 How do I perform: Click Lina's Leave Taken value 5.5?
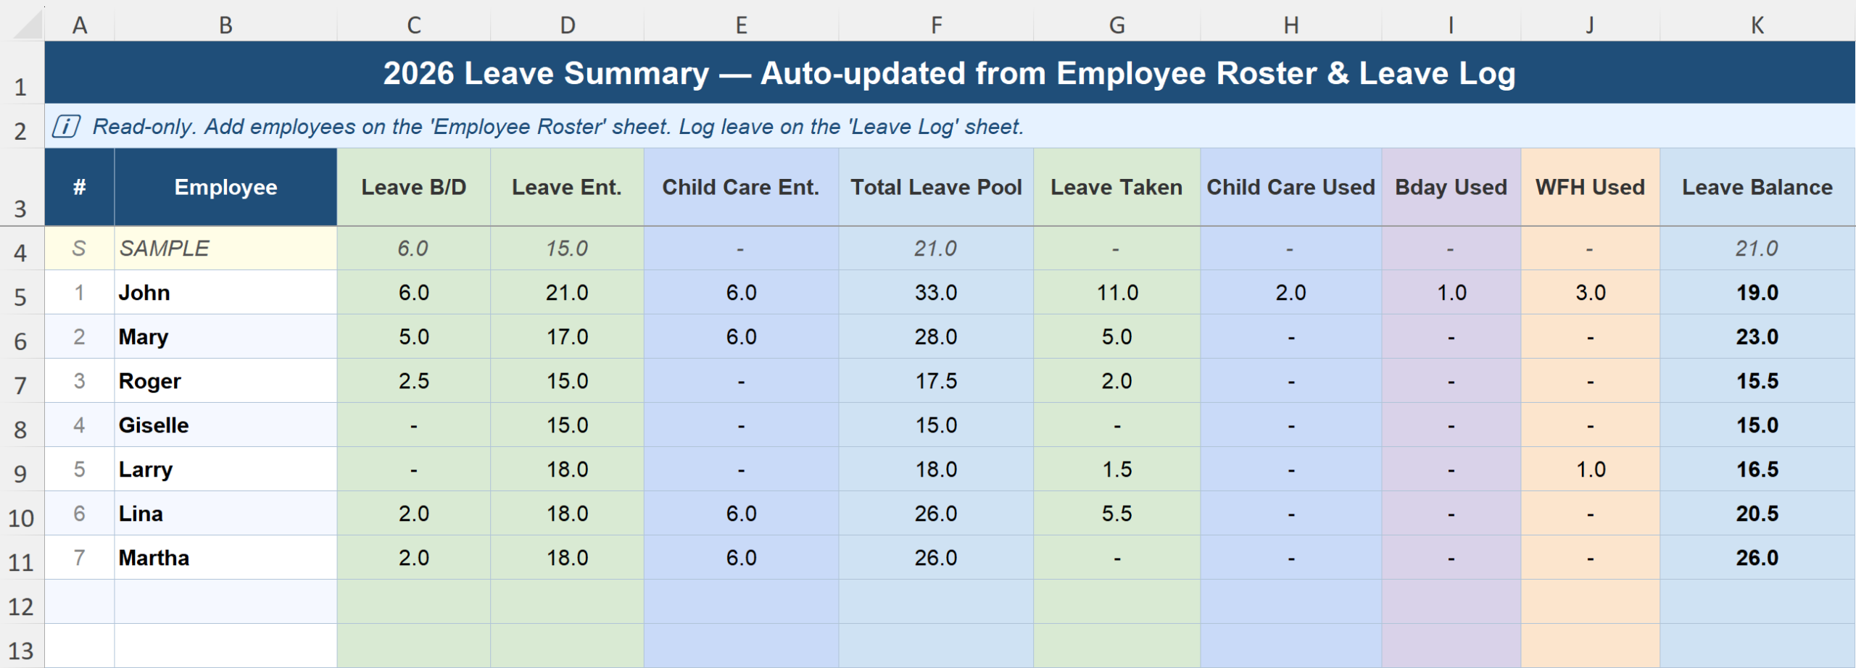[x=1116, y=514]
